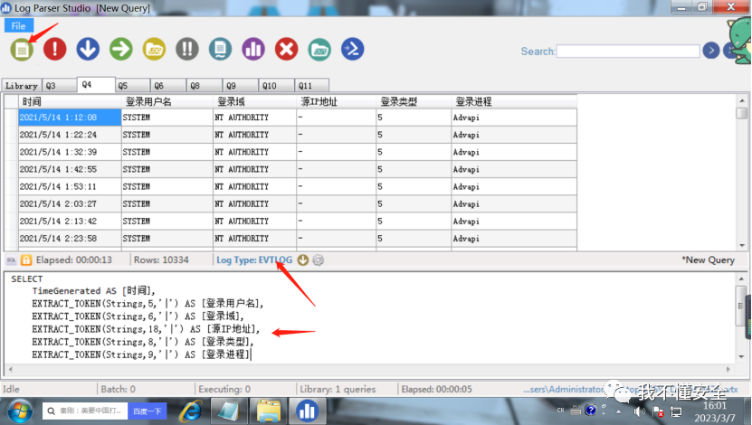752x425 pixels.
Task: Launch Internet Explorer from the taskbar
Action: coord(191,411)
